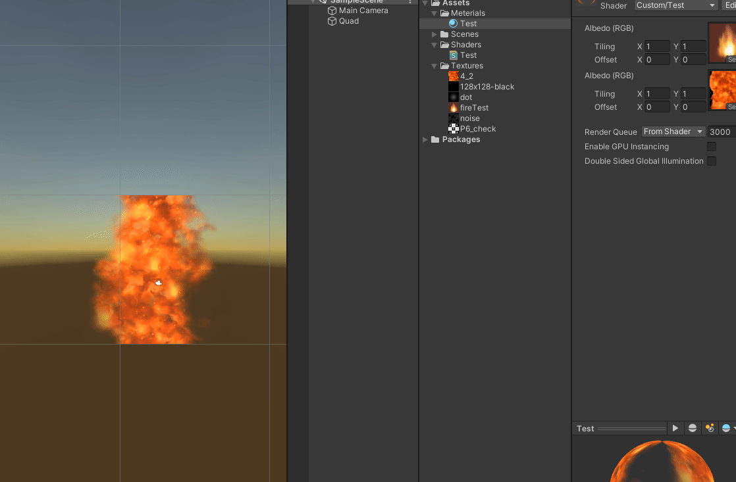Click the first Albedo fire texture slot

pyautogui.click(x=722, y=43)
